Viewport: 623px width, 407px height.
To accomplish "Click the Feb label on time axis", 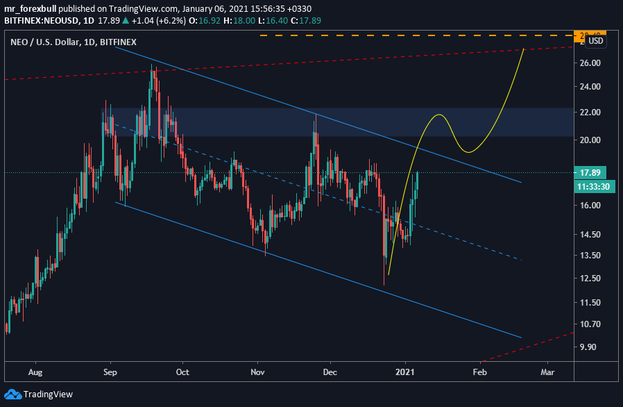I will pyautogui.click(x=479, y=372).
